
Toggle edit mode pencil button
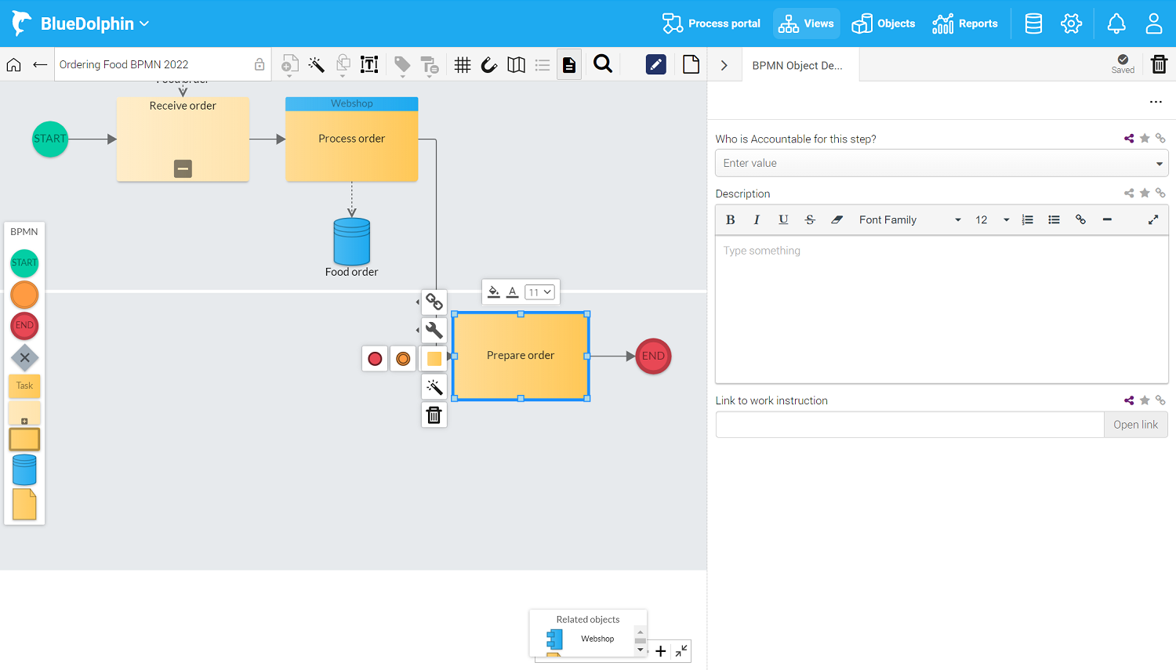(656, 65)
